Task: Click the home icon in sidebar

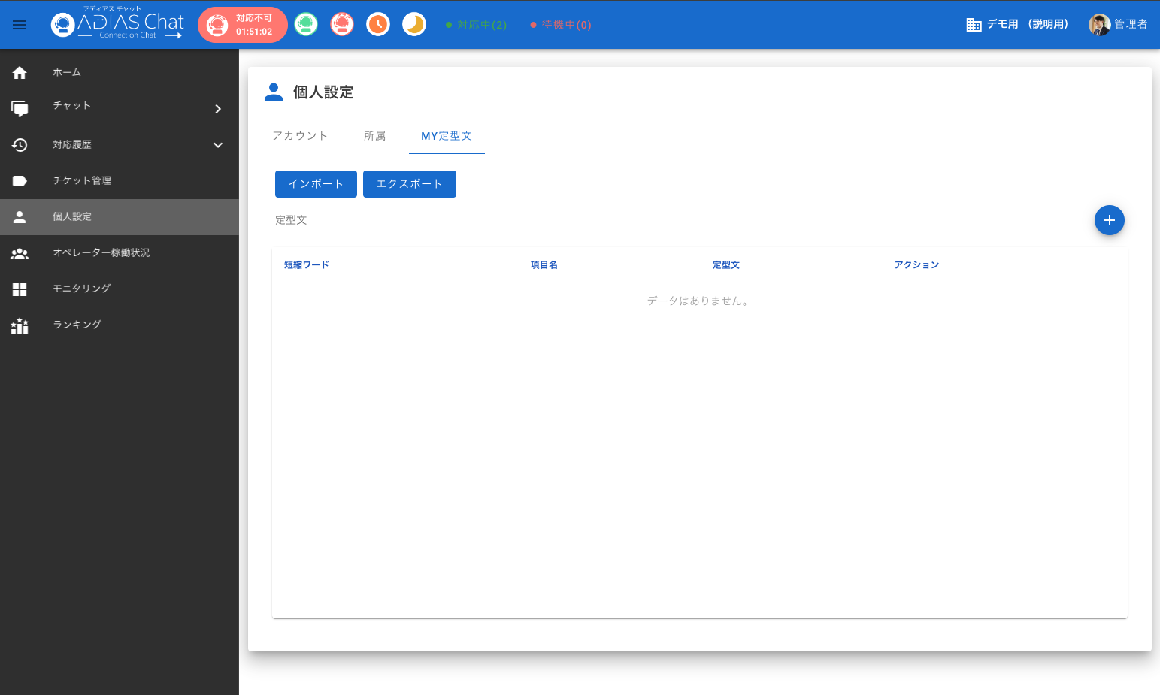Action: tap(20, 73)
